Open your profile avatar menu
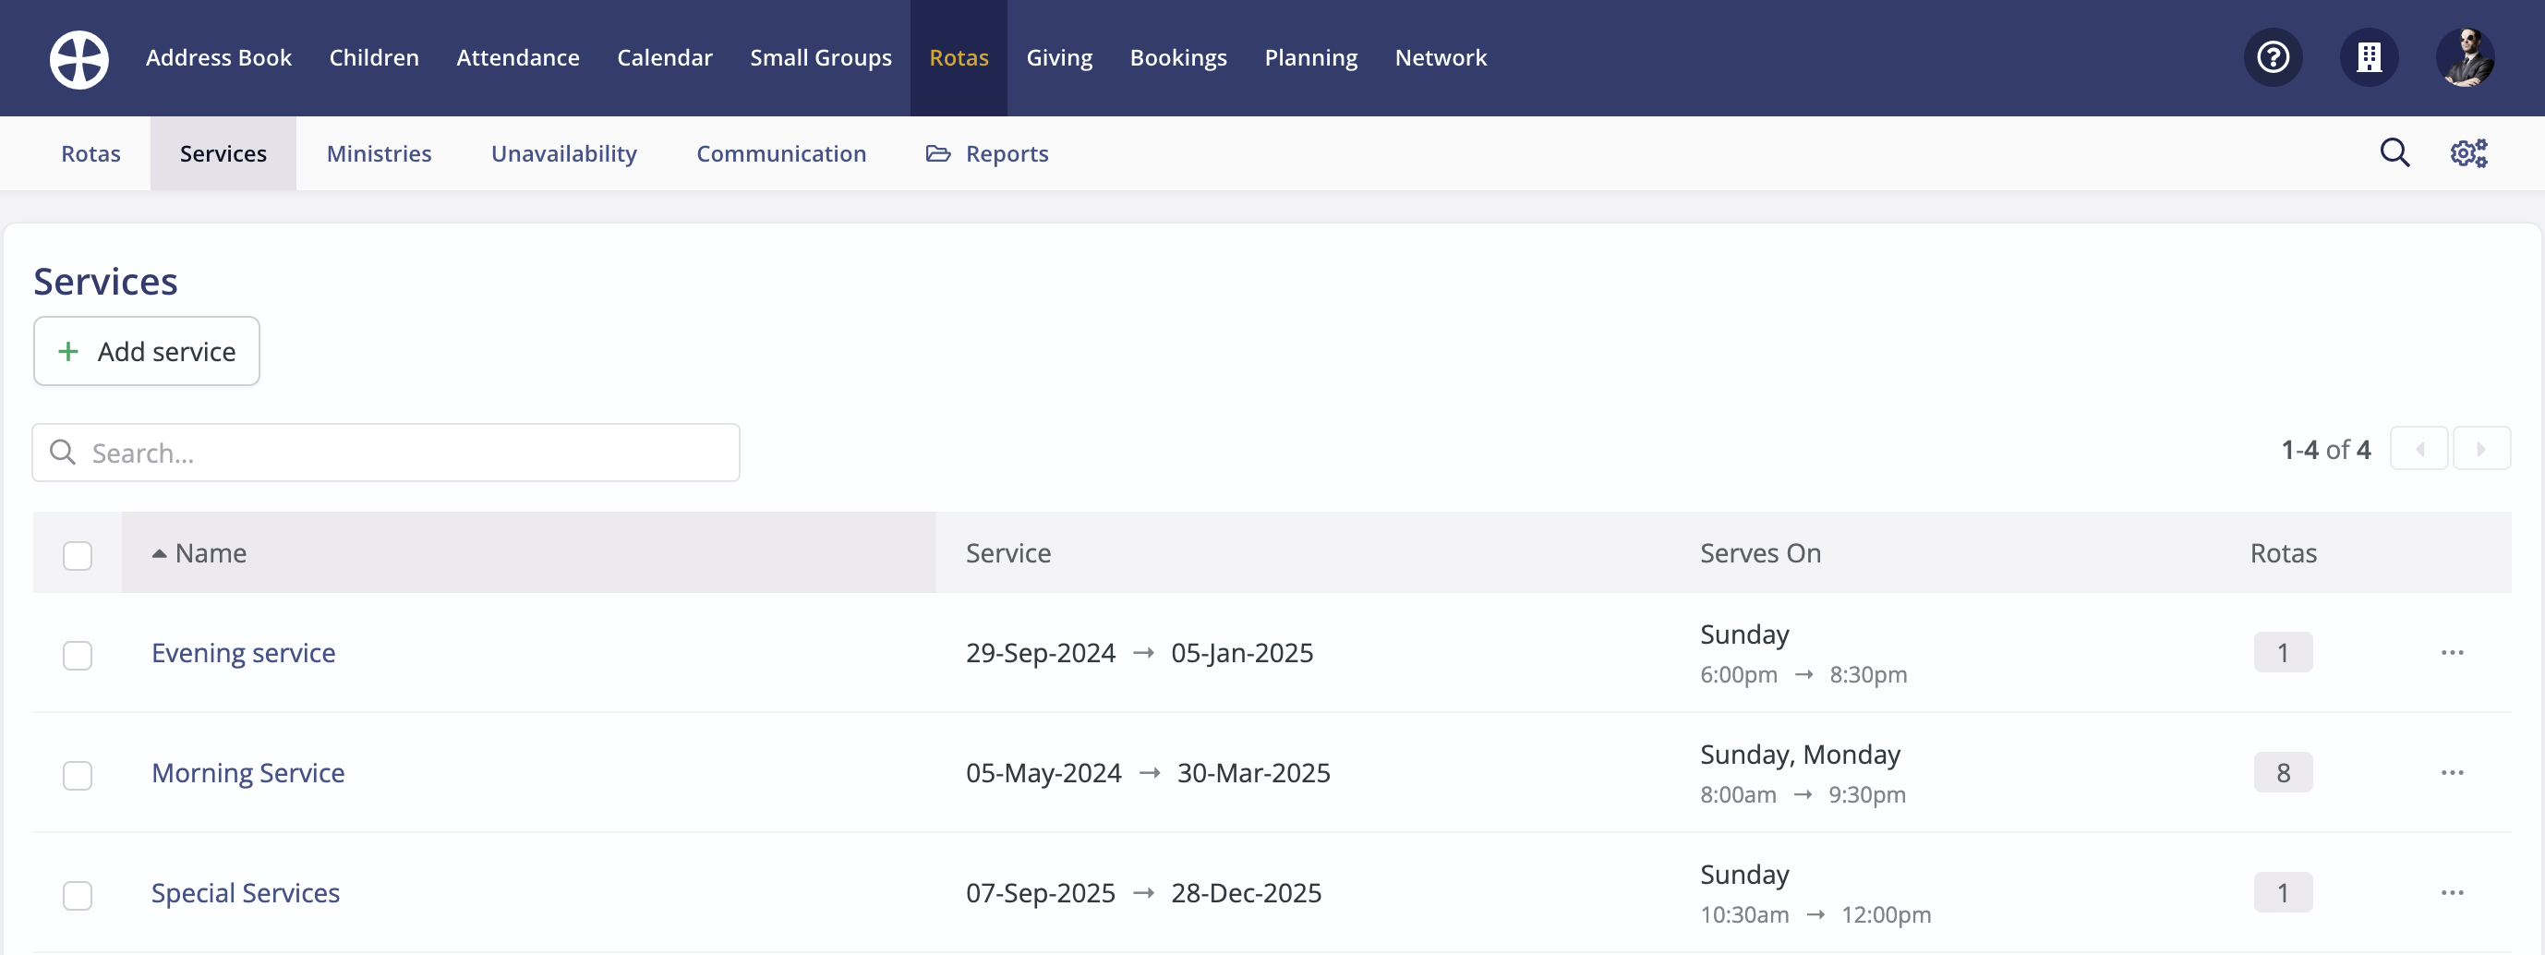 (x=2464, y=57)
